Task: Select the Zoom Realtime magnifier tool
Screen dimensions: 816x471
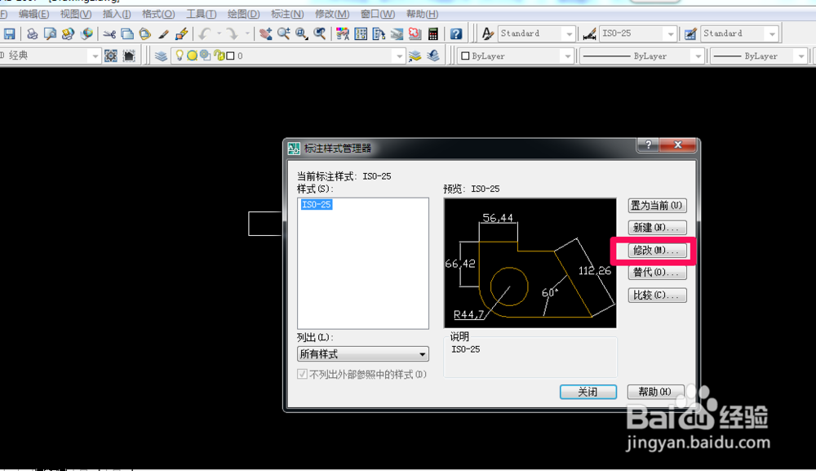Action: (284, 34)
